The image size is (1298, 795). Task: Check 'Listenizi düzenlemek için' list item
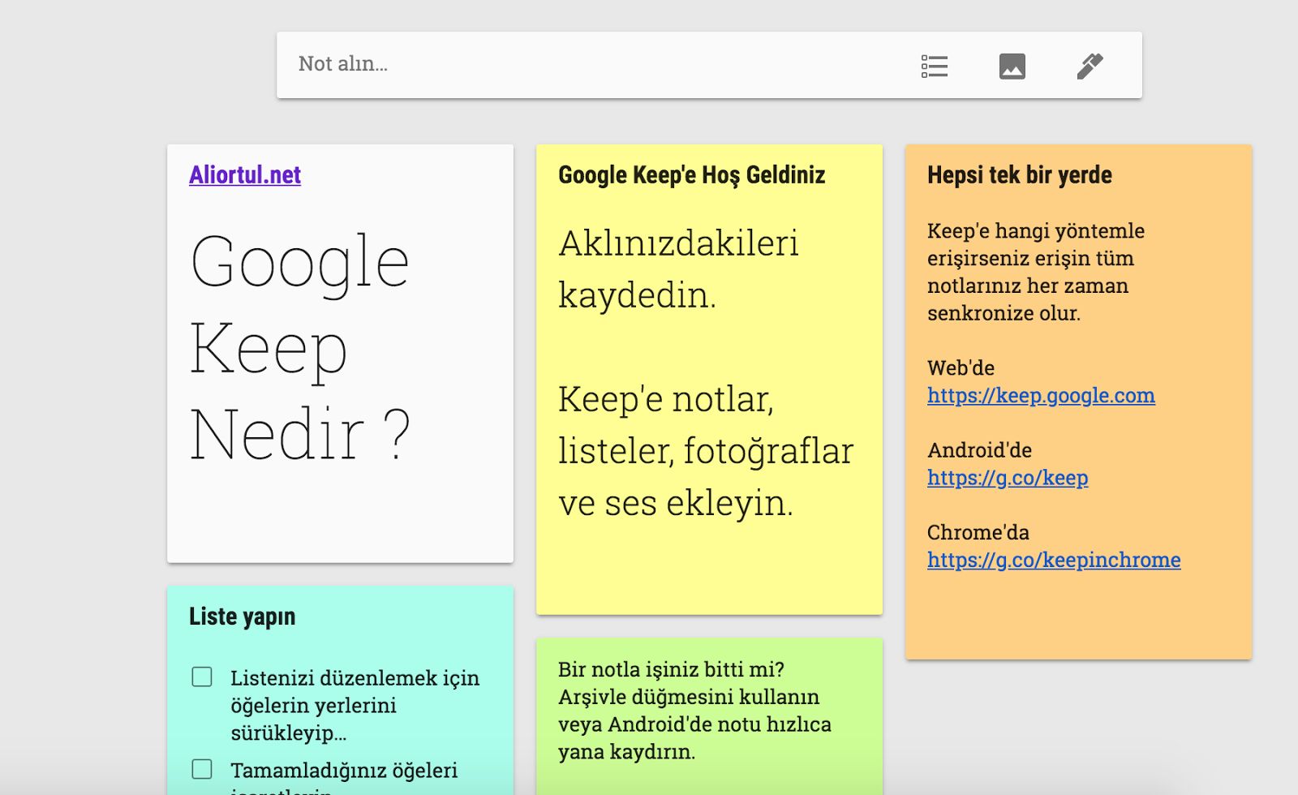(x=202, y=677)
